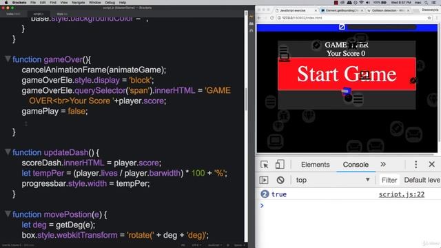Close the DevTools panel
The image size is (441, 248).
432,164
